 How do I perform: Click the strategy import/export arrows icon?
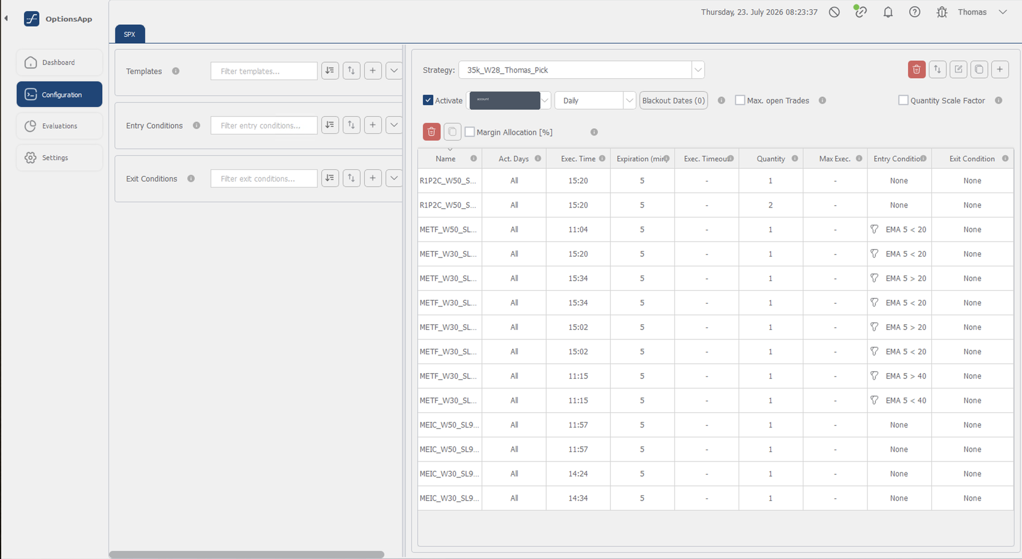(x=937, y=69)
